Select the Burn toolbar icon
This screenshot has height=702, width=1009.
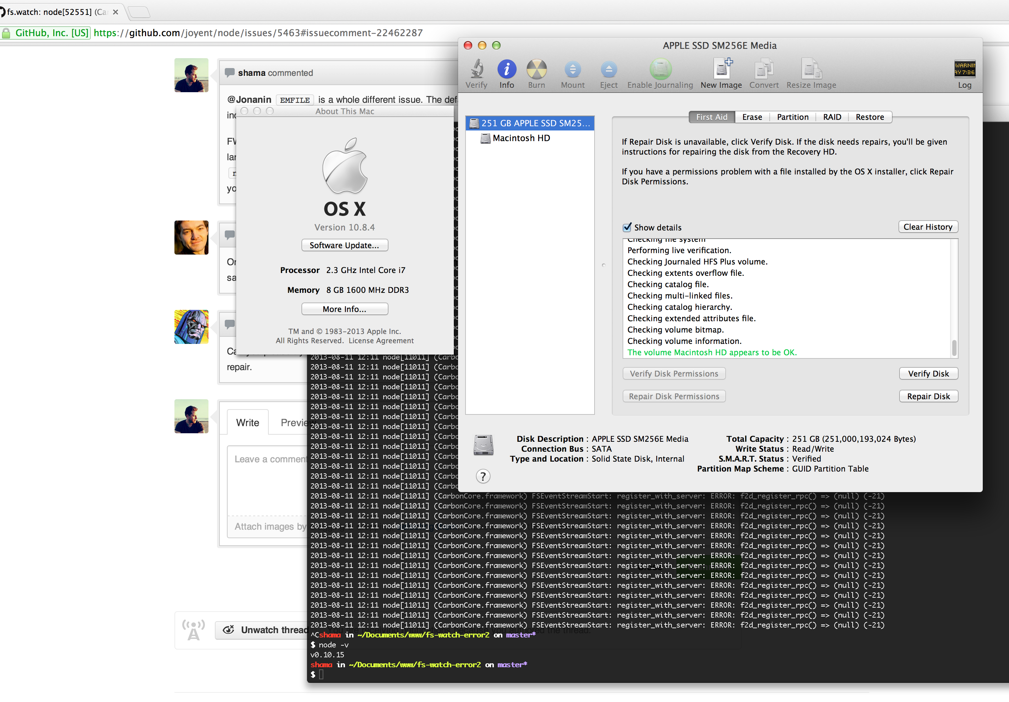click(536, 74)
